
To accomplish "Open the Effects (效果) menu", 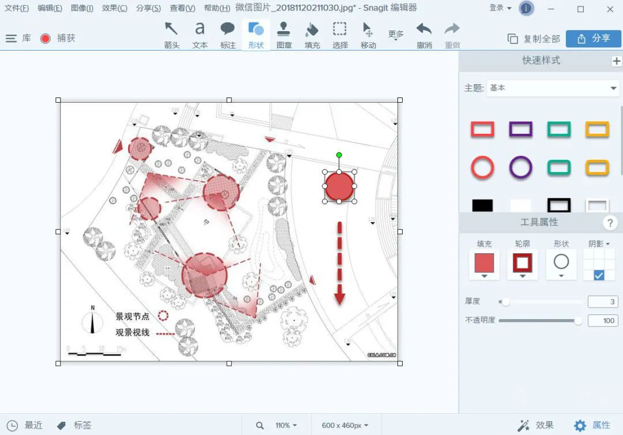I will tap(114, 8).
